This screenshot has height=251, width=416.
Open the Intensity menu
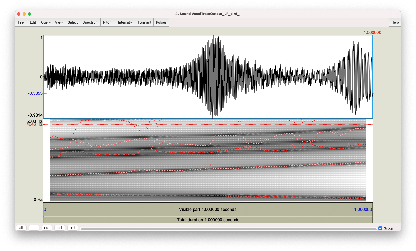(125, 22)
